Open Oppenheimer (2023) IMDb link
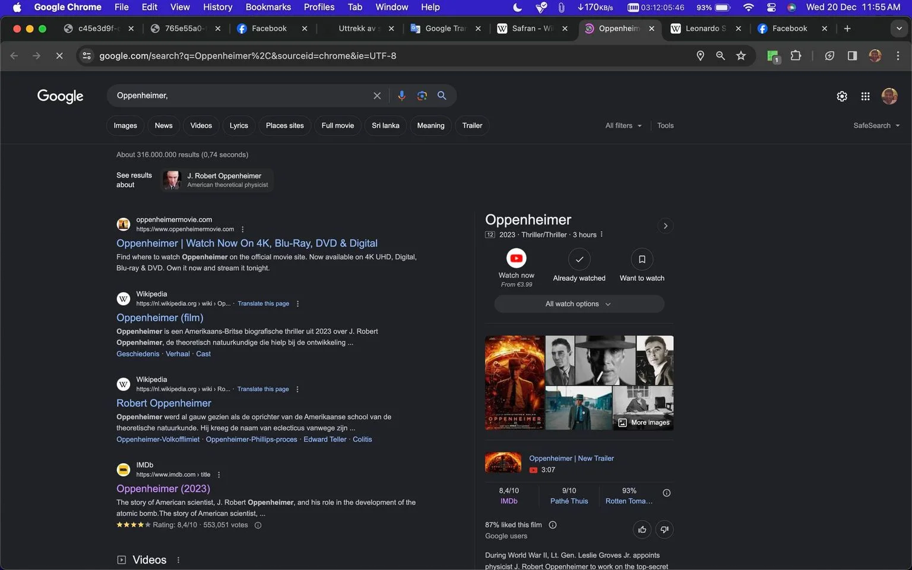 pos(163,489)
